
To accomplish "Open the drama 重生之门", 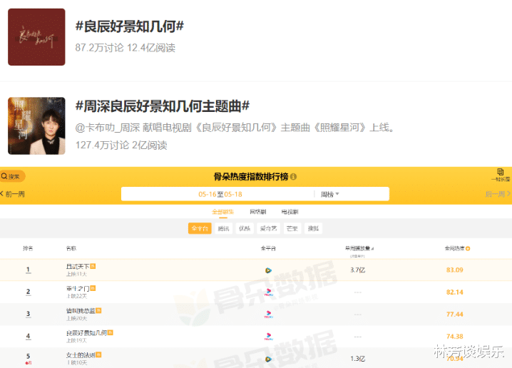I will coord(78,288).
